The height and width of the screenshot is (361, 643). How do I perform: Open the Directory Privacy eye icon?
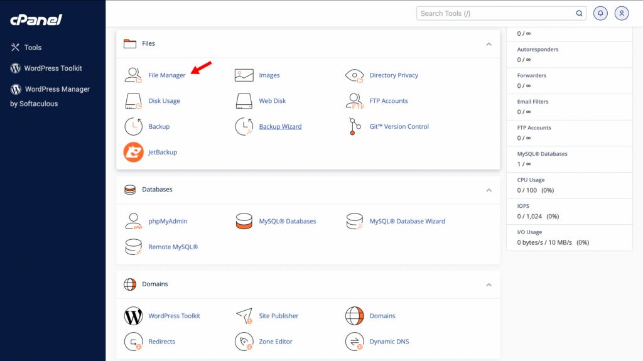[x=355, y=75]
